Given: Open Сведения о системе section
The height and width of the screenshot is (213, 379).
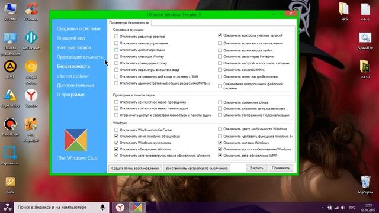Looking at the screenshot, I should click(x=78, y=28).
